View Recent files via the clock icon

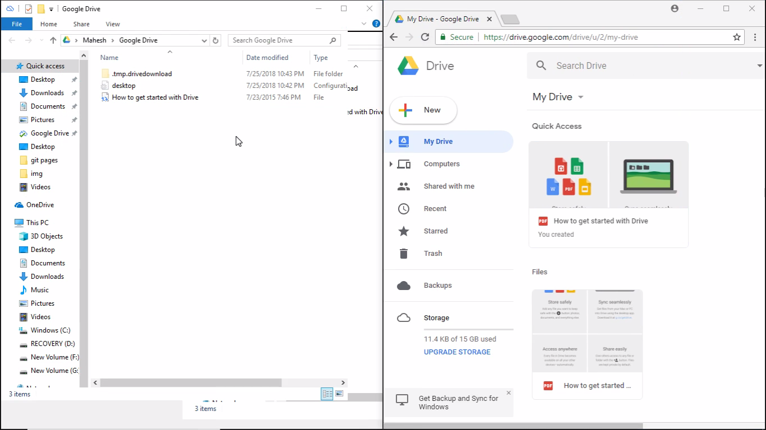403,208
